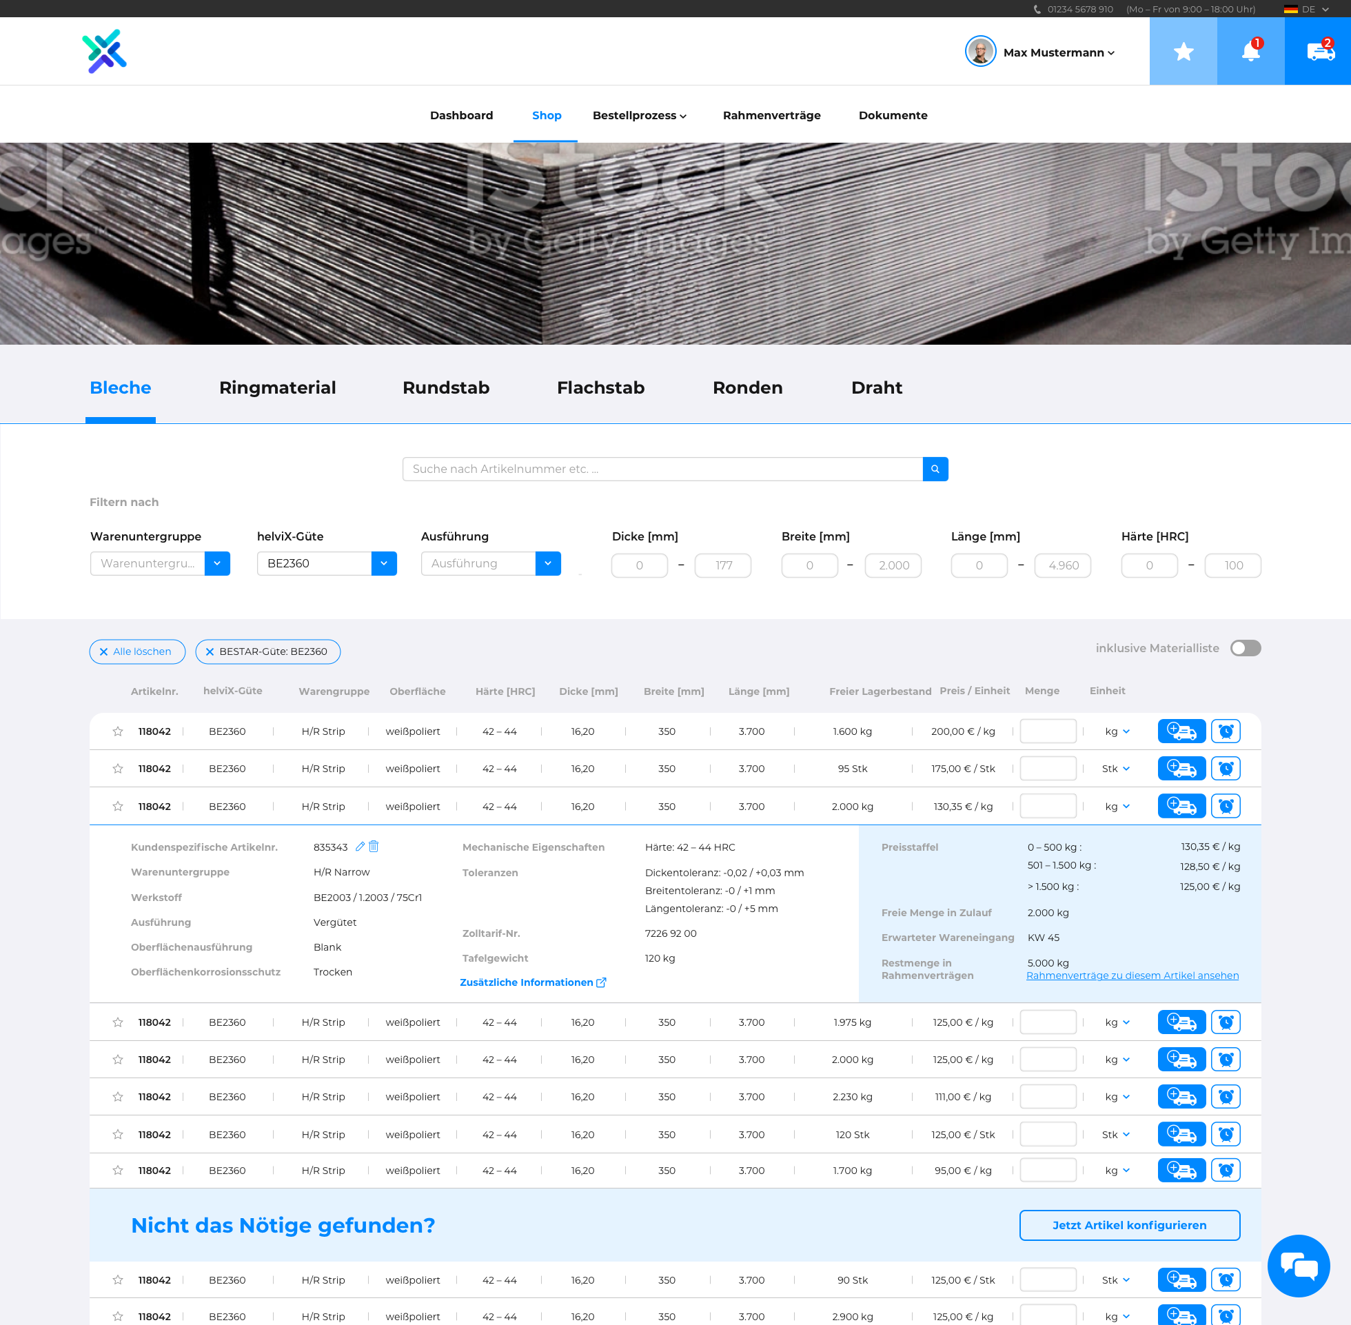Open the chat bubble widget
Screen dimensions: 1351x1325
1298,1265
